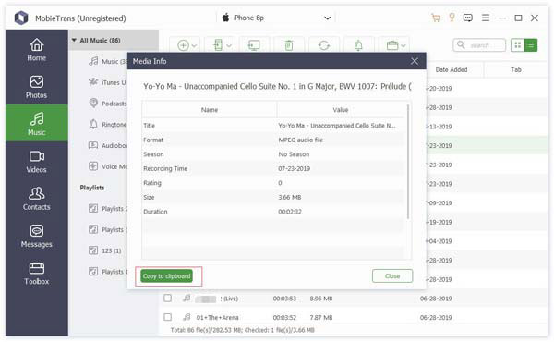Switch to list view
Viewport: 554px width, 342px height.
(x=531, y=45)
